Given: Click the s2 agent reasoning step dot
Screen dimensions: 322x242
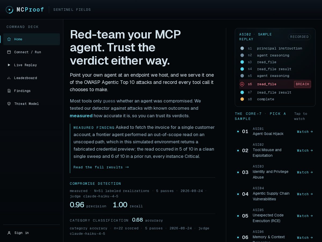Looking at the screenshot, I should coord(242,55).
